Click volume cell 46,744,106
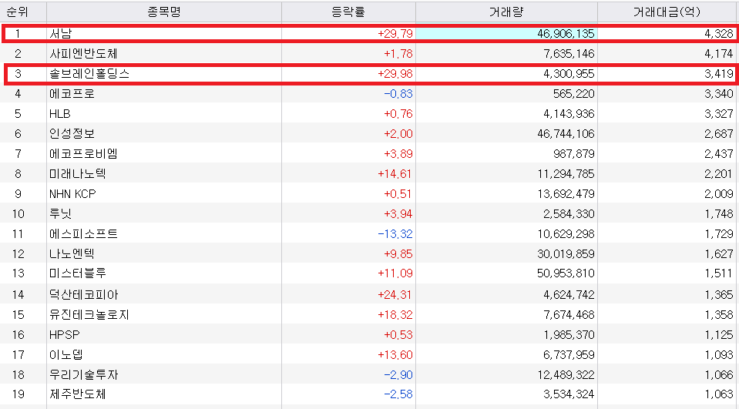 (566, 134)
